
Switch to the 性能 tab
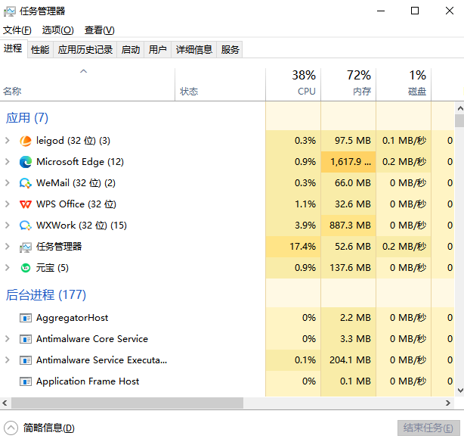40,49
